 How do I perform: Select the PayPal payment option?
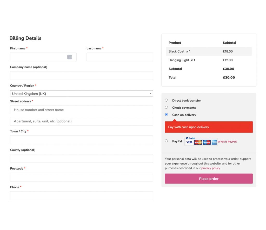pyautogui.click(x=166, y=141)
